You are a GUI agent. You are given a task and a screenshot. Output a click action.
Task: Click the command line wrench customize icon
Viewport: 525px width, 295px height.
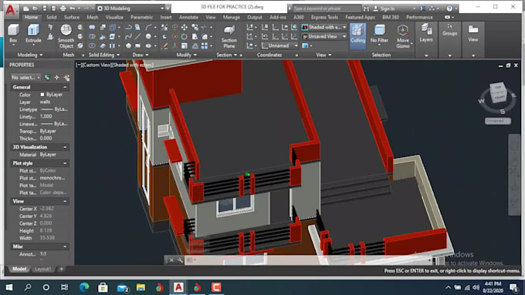(x=180, y=260)
